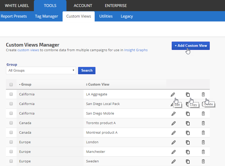Viewport: 225px width, 166px height.
Task: Delete the Montreal product A view
Action: point(203,133)
